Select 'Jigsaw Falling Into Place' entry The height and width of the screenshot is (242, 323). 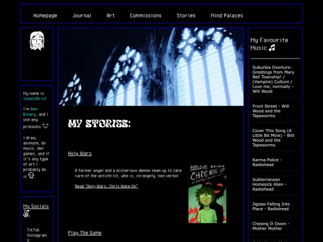point(271,206)
